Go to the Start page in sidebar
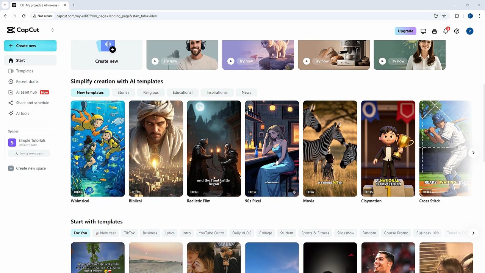The width and height of the screenshot is (485, 273). [30, 60]
